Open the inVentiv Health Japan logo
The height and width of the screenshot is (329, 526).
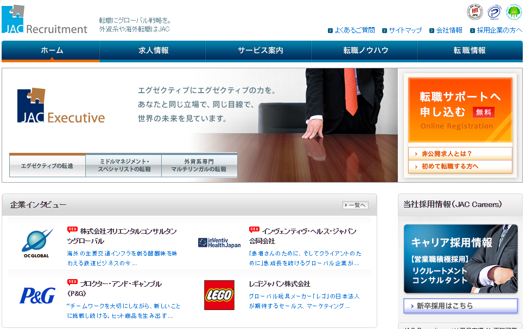[x=219, y=243]
